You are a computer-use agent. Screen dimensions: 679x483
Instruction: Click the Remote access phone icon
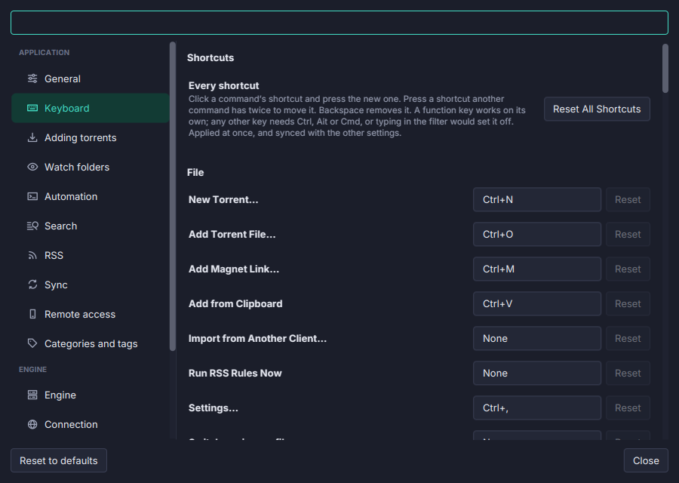coord(32,314)
